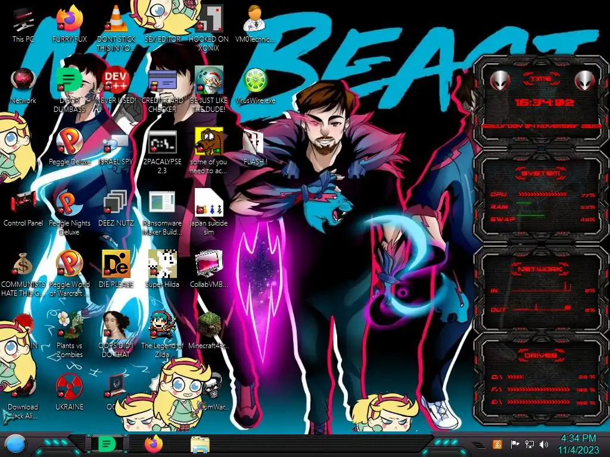The width and height of the screenshot is (610, 457).
Task: Click the widget date line text
Action: click(542, 126)
